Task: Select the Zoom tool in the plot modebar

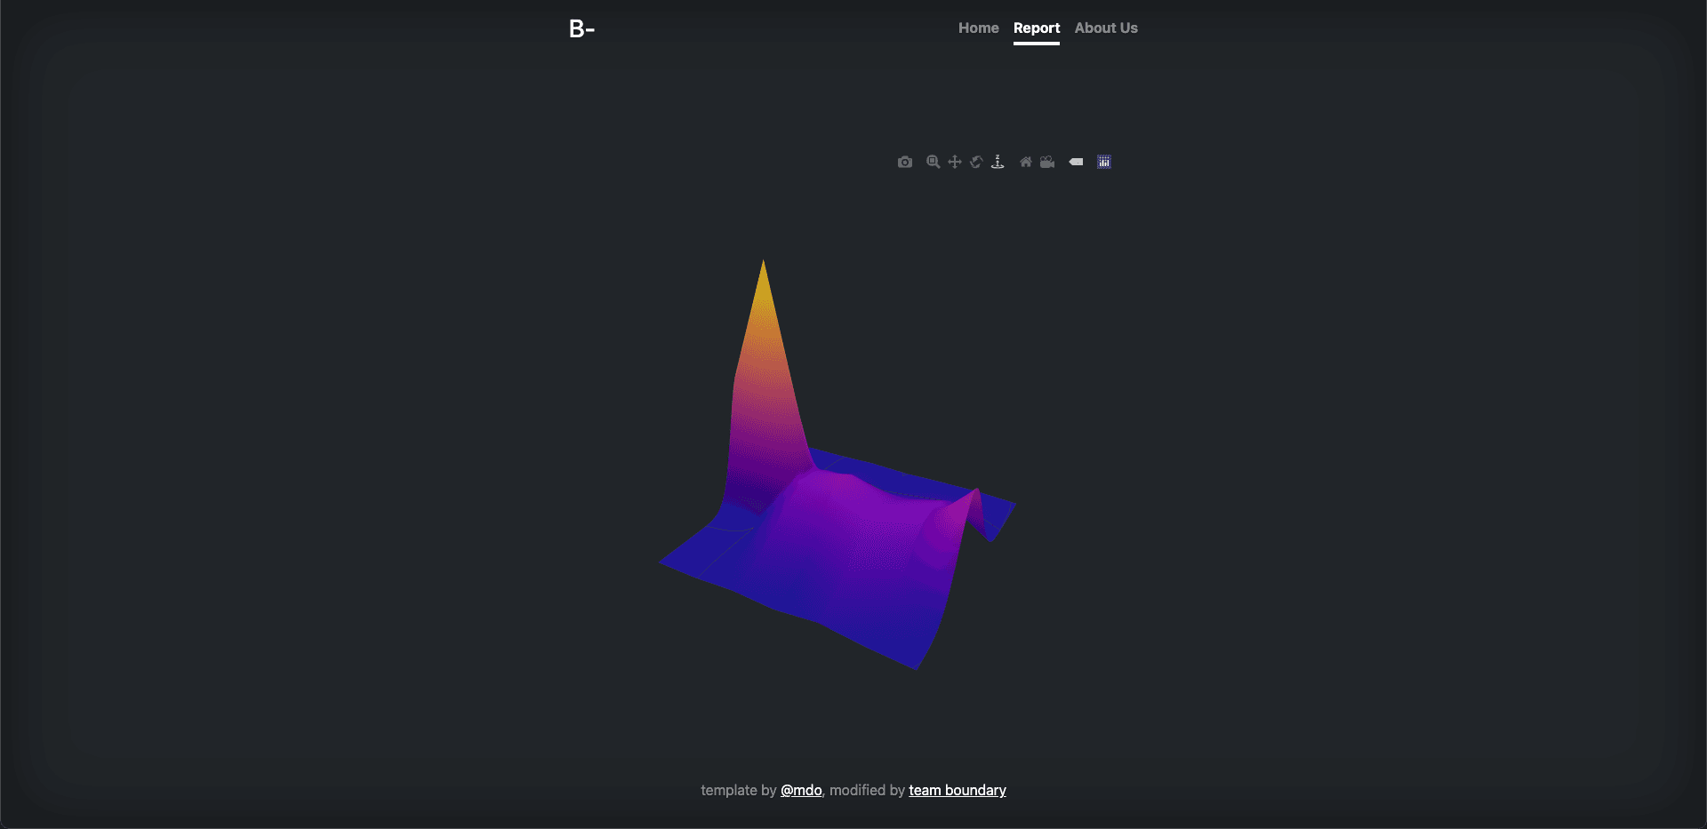Action: tap(933, 162)
